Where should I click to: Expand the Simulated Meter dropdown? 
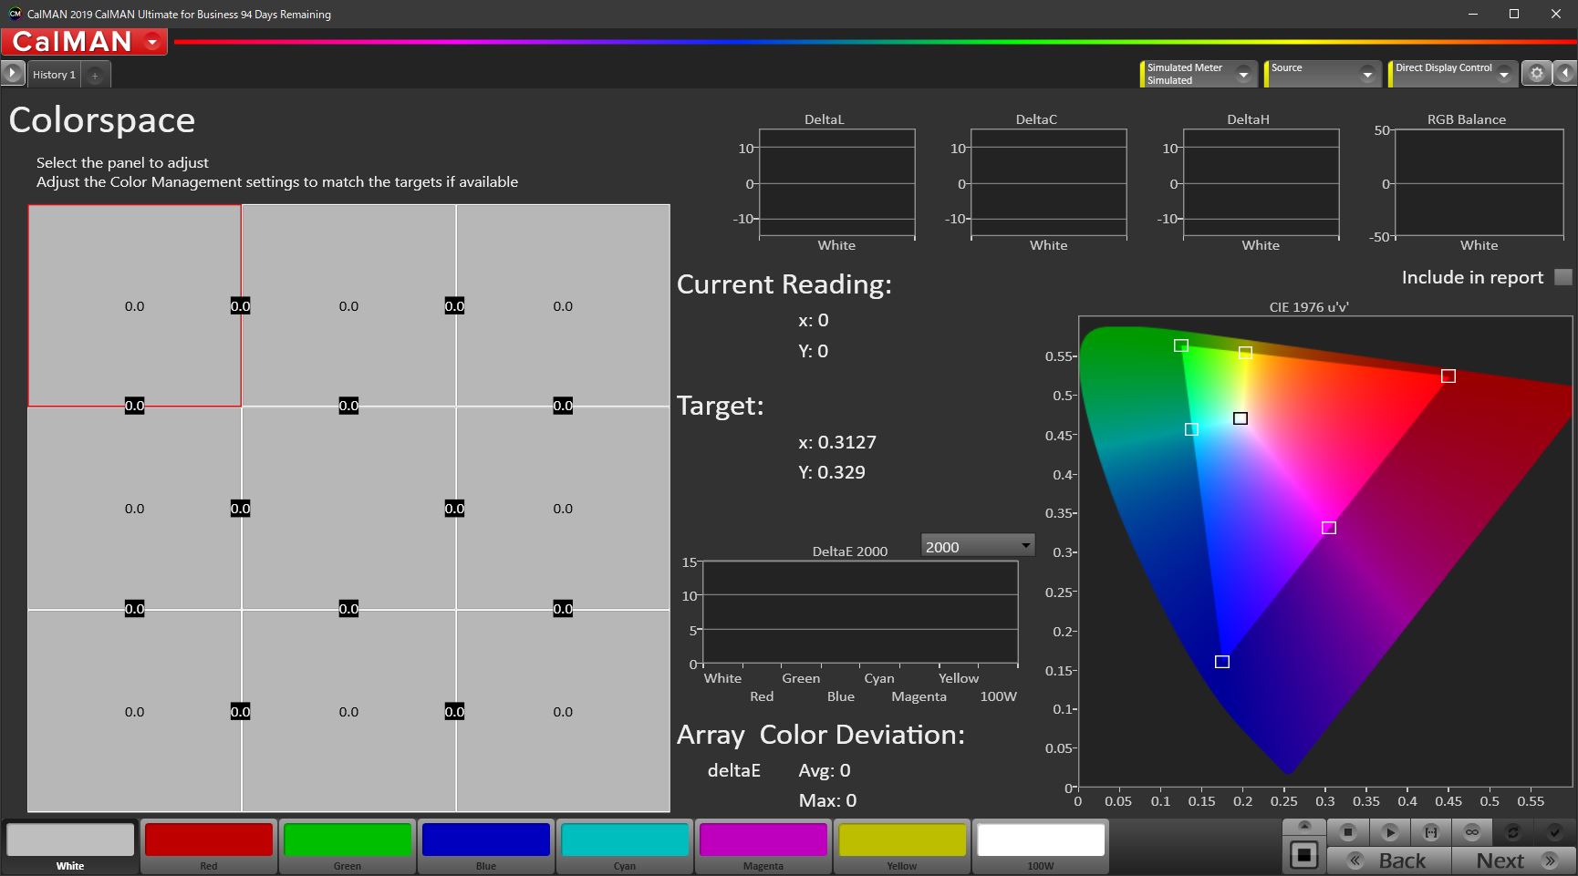click(1242, 75)
